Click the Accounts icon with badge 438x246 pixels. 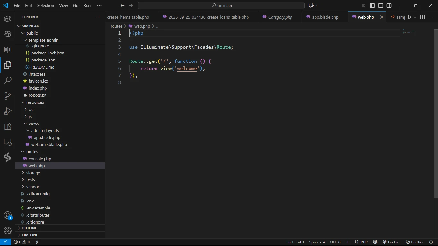tap(8, 216)
